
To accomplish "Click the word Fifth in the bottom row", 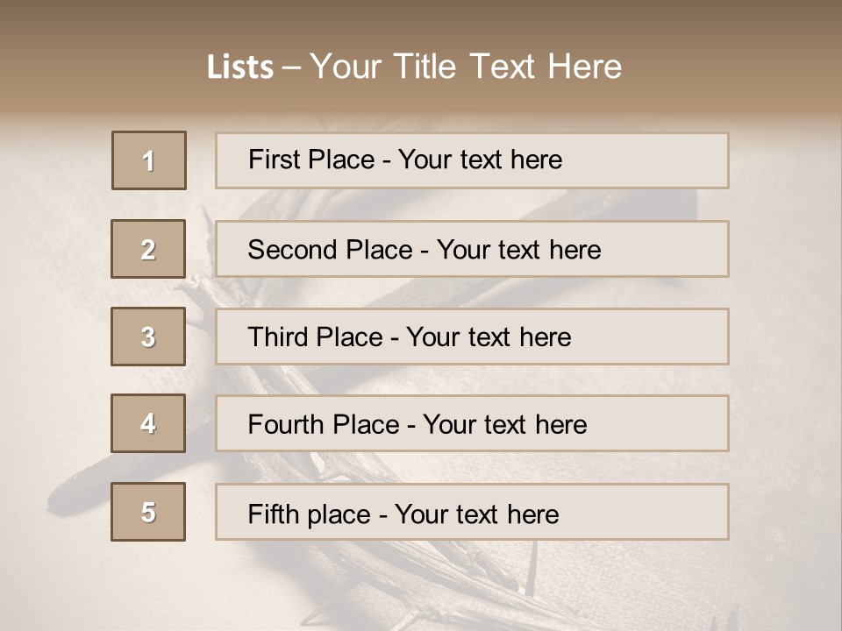I will (x=274, y=514).
